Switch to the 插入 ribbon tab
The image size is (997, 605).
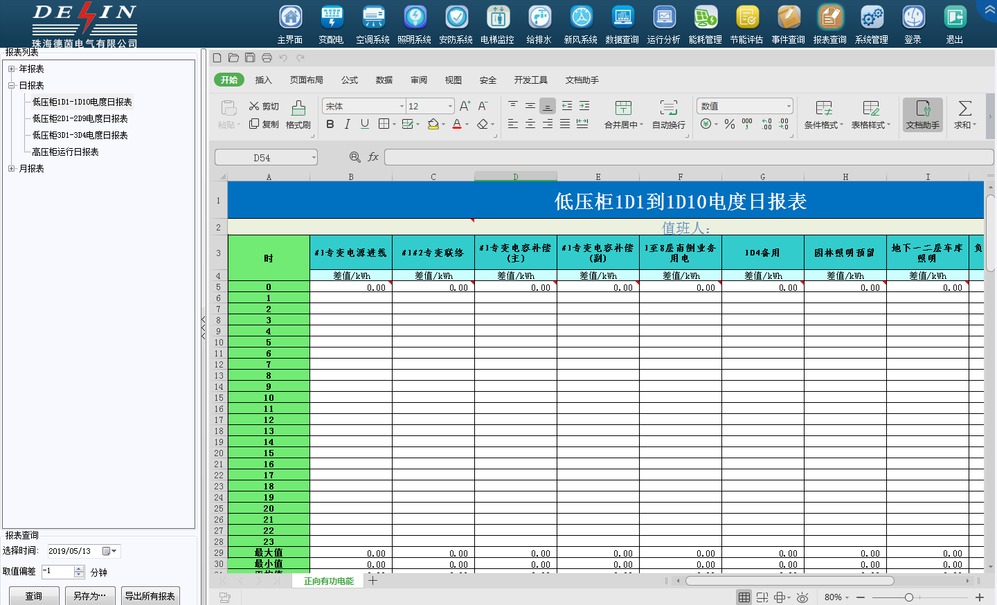tap(264, 80)
